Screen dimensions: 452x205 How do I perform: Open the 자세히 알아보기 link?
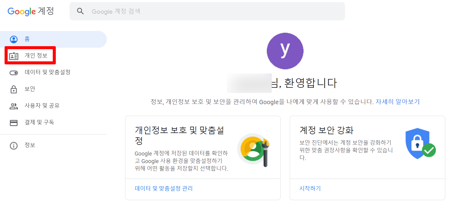click(397, 102)
